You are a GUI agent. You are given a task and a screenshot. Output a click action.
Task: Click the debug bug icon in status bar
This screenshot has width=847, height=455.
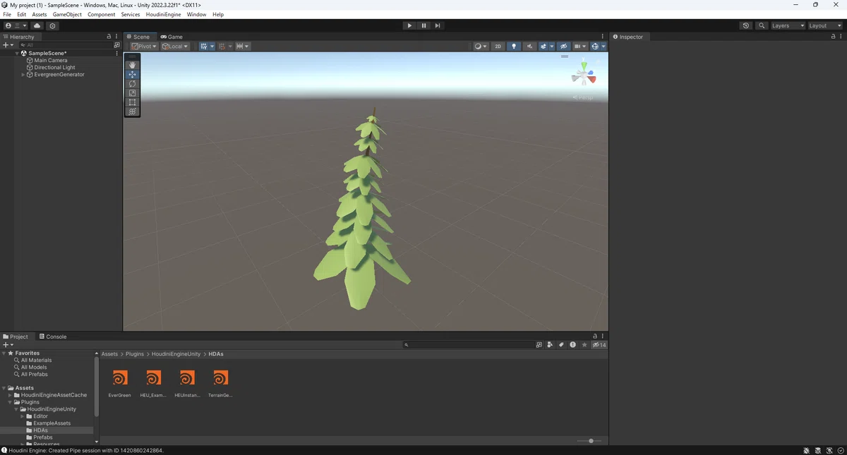pos(807,450)
